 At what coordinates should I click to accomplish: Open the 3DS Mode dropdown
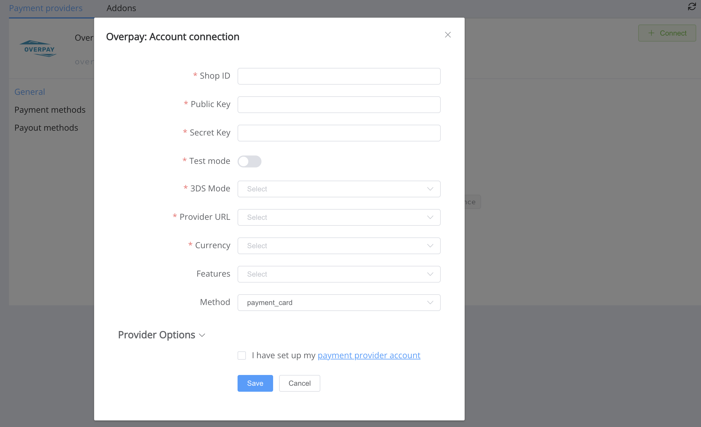[339, 189]
